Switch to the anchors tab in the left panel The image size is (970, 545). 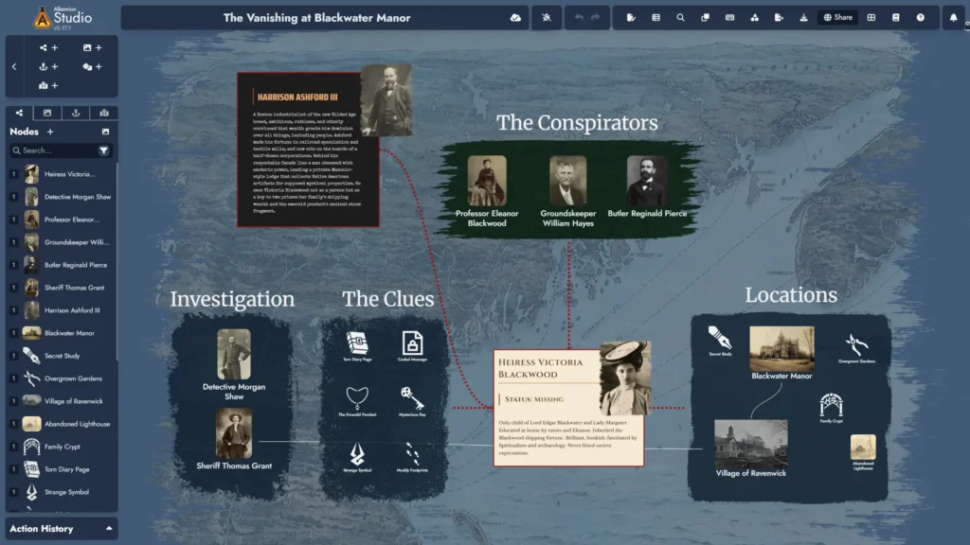76,113
